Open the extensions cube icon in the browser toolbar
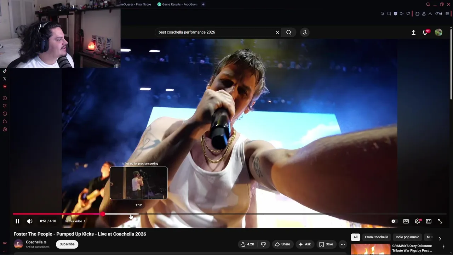453x255 pixels. 417,14
